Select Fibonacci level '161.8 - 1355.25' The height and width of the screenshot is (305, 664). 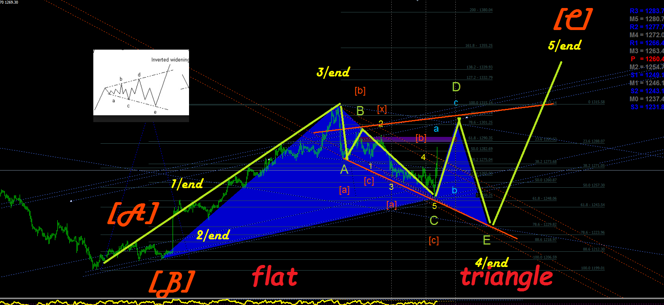pos(479,46)
